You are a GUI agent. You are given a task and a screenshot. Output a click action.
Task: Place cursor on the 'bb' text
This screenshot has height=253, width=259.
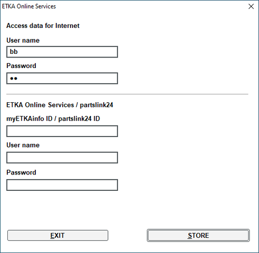coord(14,52)
